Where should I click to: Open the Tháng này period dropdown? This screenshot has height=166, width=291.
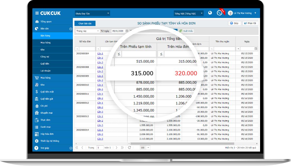87,31
